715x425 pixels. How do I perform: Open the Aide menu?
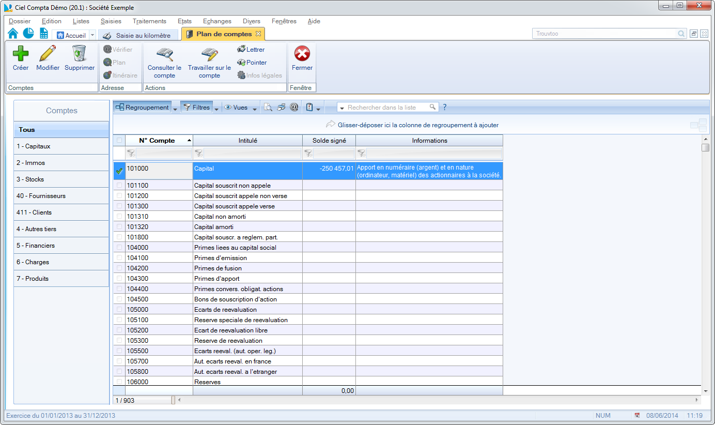click(314, 21)
